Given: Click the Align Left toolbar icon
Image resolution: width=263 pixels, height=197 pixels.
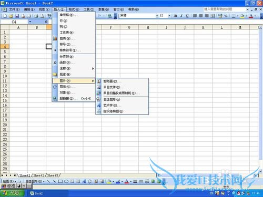Looking at the screenshot, I should (195, 16).
